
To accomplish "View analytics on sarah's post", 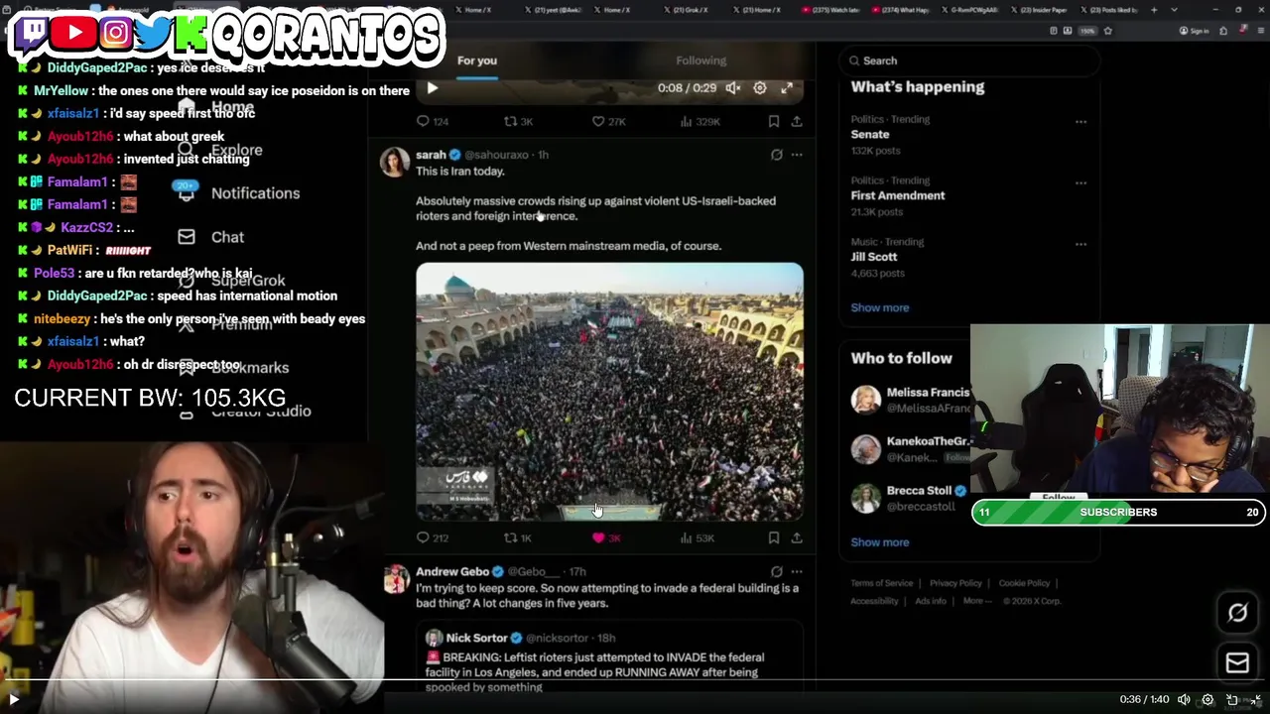I will pos(697,537).
